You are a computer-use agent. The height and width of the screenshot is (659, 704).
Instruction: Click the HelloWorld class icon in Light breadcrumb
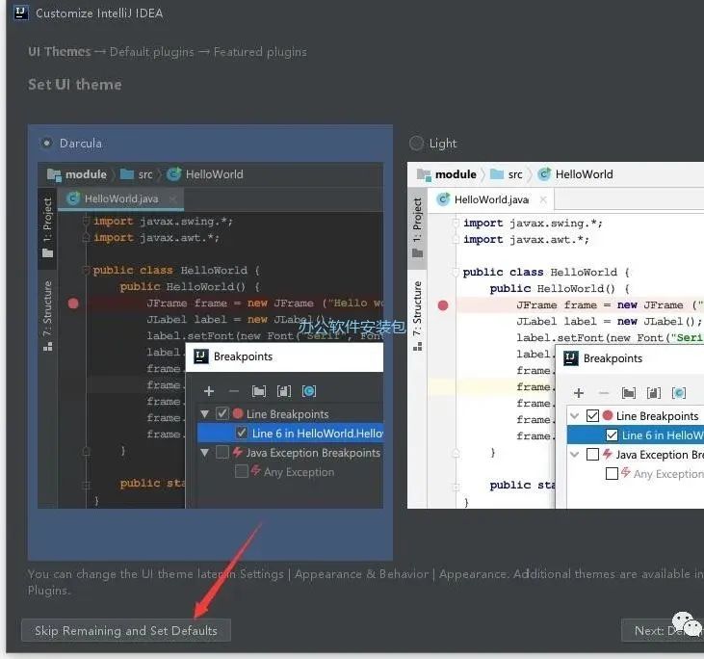point(544,174)
